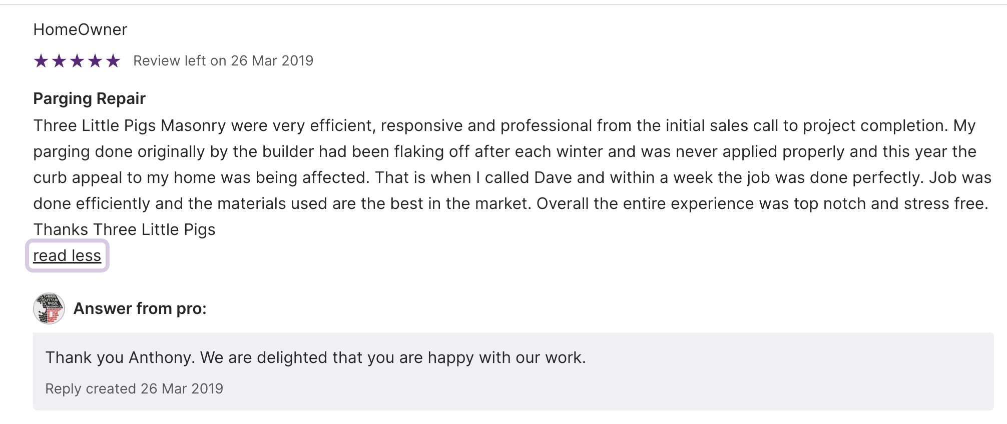Collapse the review with read less
This screenshot has height=424, width=1007.
pos(67,255)
